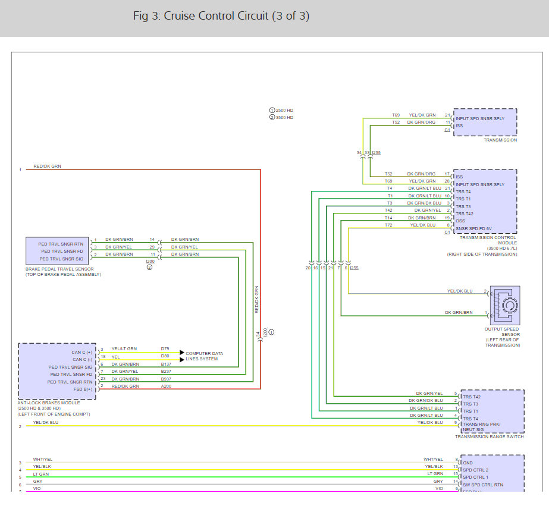Click circuit code D79
The height and width of the screenshot is (506, 549).
(165, 349)
